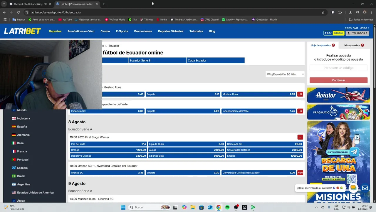Image resolution: width=376 pixels, height=212 pixels.
Task: Bet on Ind. del Valle at 1.14
Action: coord(108,144)
